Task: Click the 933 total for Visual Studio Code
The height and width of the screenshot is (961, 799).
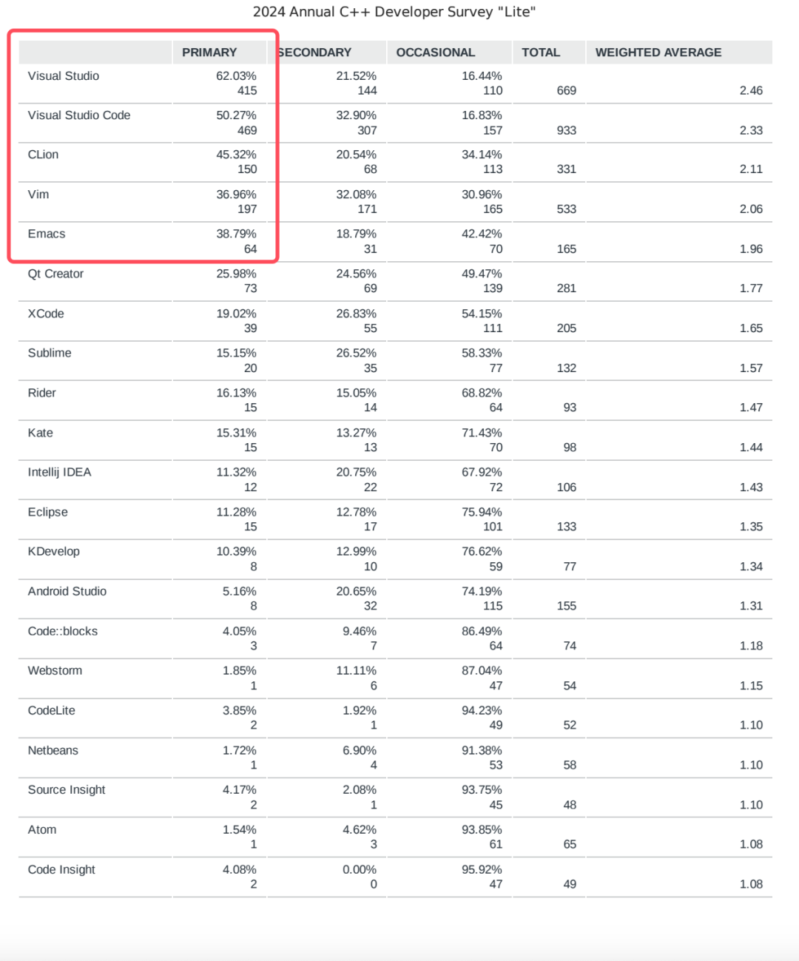Action: (567, 130)
